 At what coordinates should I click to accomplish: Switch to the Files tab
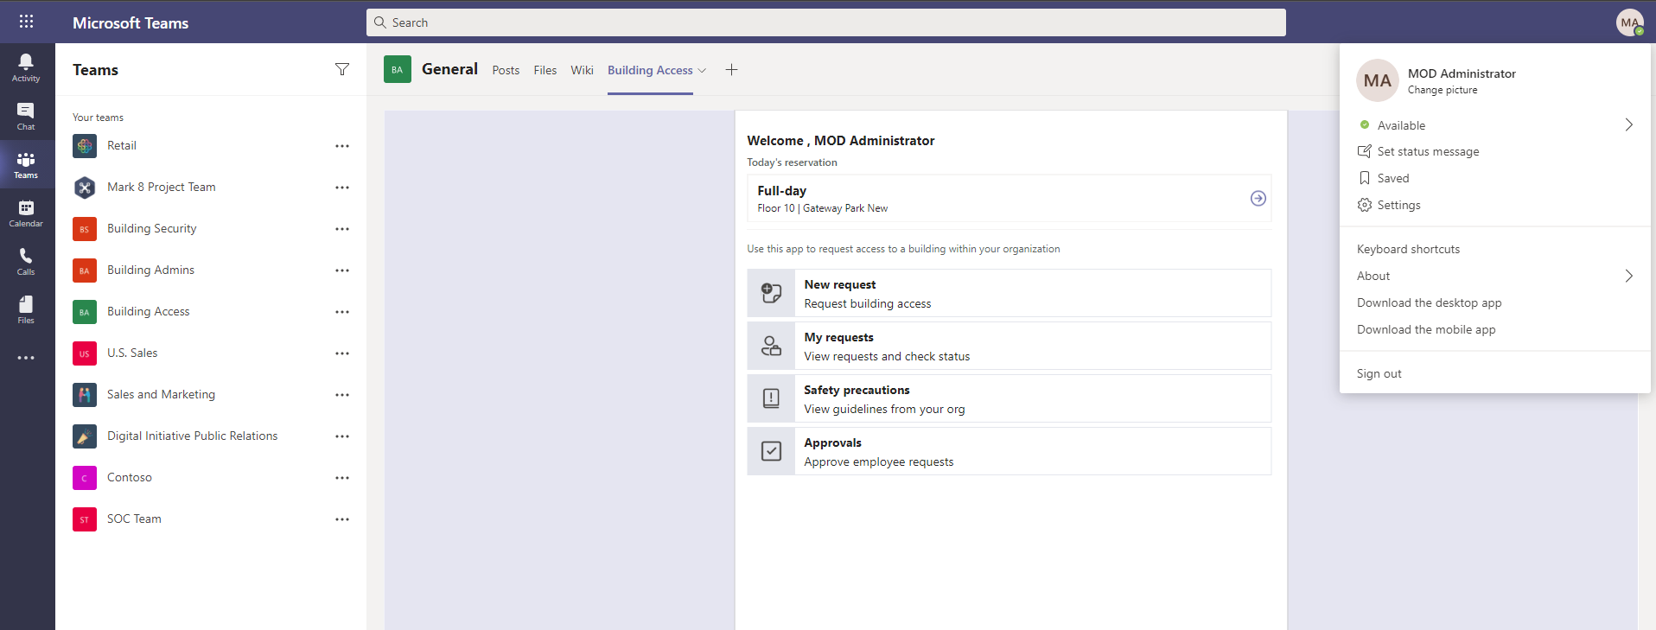pyautogui.click(x=545, y=70)
